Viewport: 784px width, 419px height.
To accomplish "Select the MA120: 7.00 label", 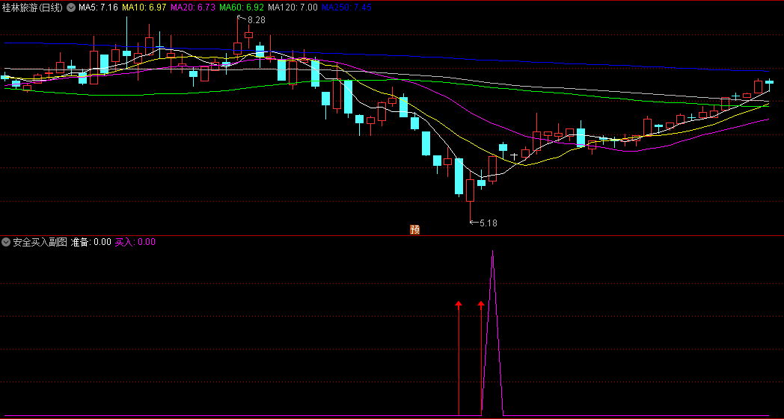I will click(x=293, y=7).
